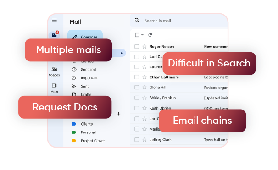Click the refresh inbox icon
This screenshot has height=170, width=278.
[150, 35]
